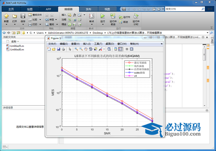Expand the 打开 dropdown arrow

coord(15,24)
